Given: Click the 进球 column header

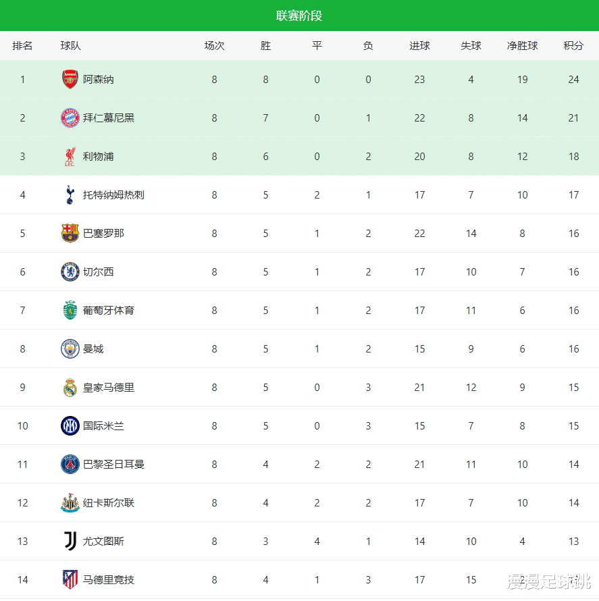Looking at the screenshot, I should point(419,46).
